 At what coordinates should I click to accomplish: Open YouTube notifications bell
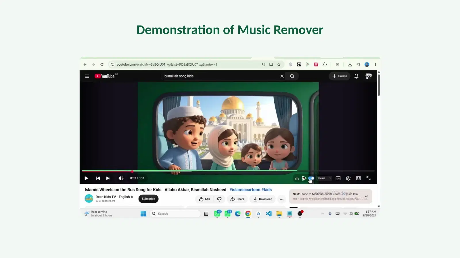tap(356, 76)
